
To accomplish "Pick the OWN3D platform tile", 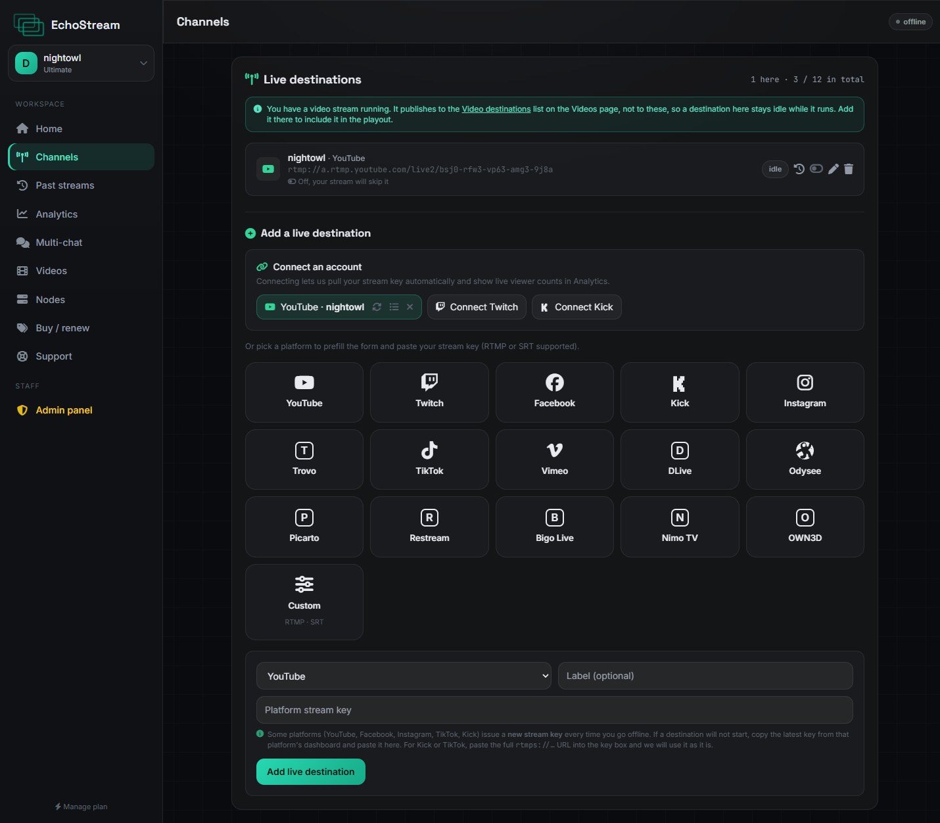I will click(x=805, y=527).
